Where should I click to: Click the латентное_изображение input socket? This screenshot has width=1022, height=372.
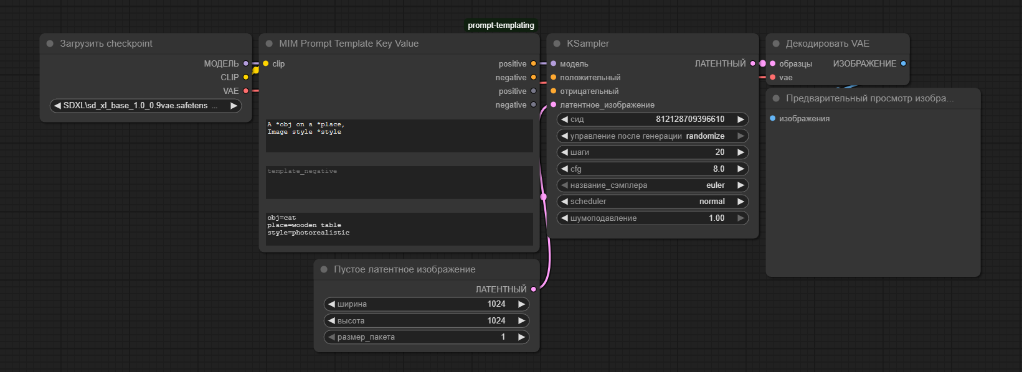554,105
